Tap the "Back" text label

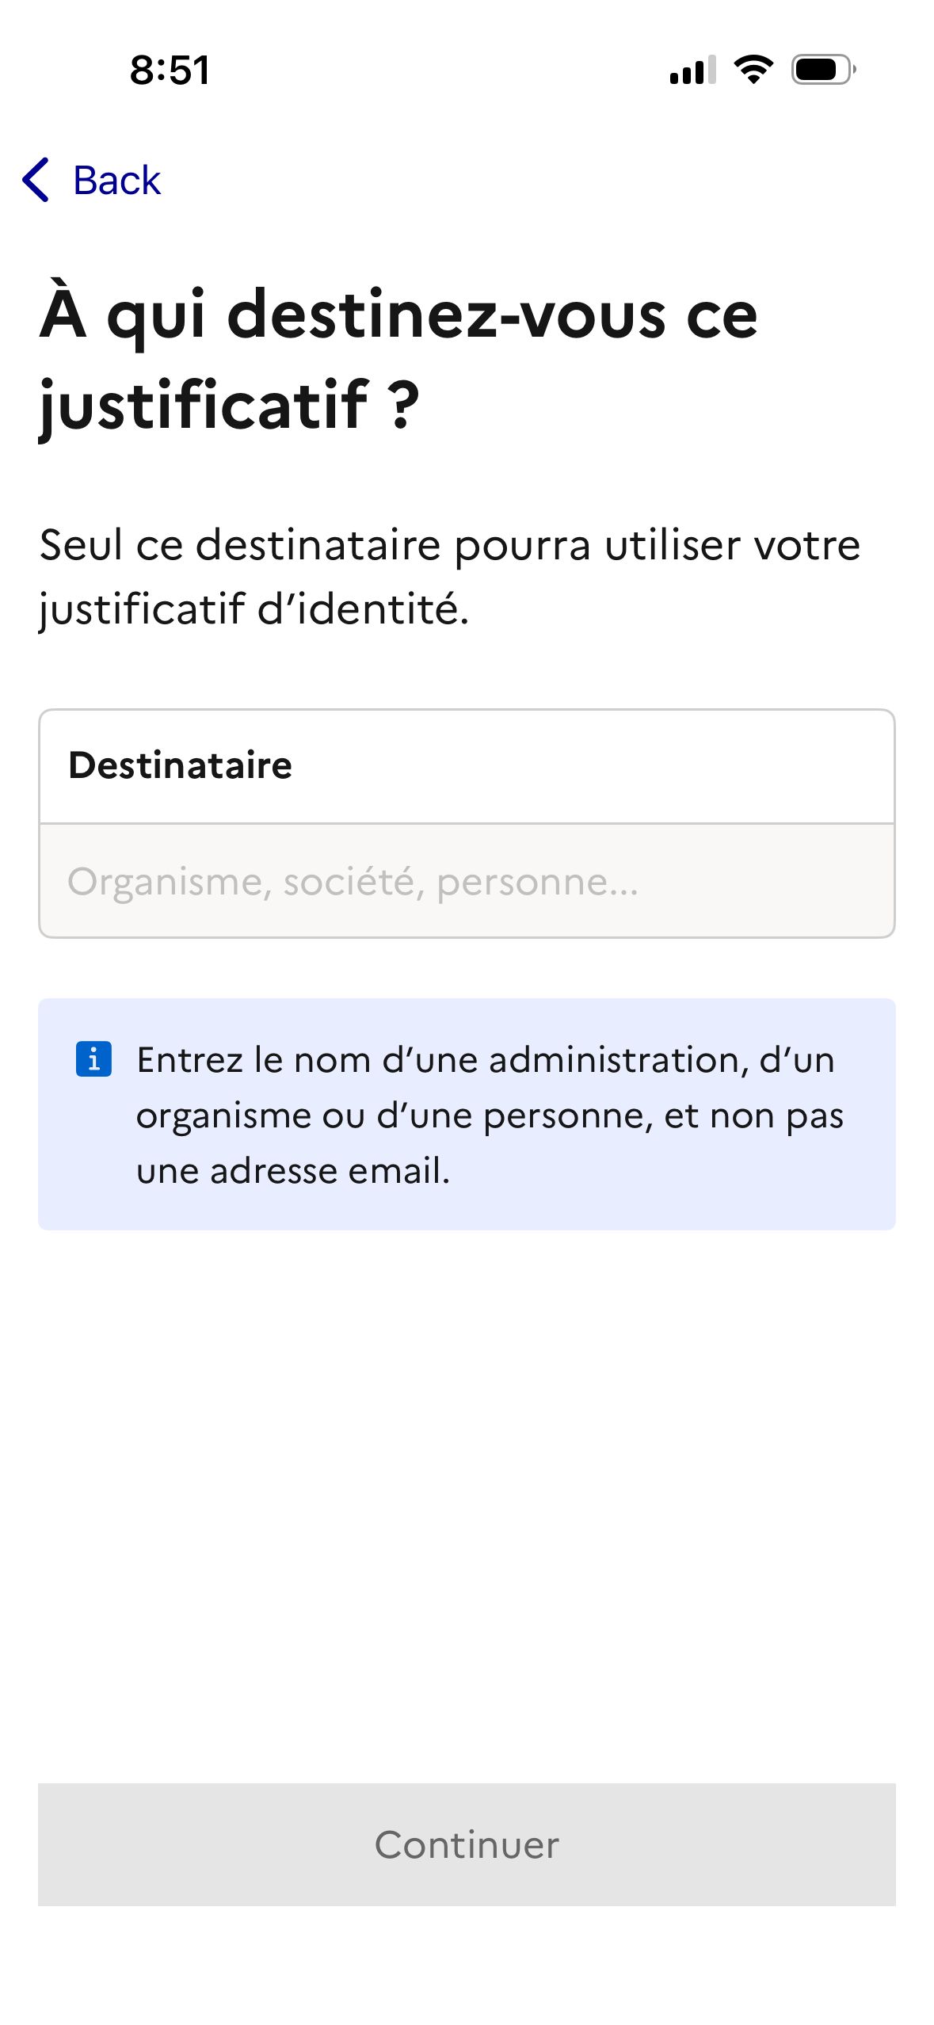pyautogui.click(x=116, y=181)
